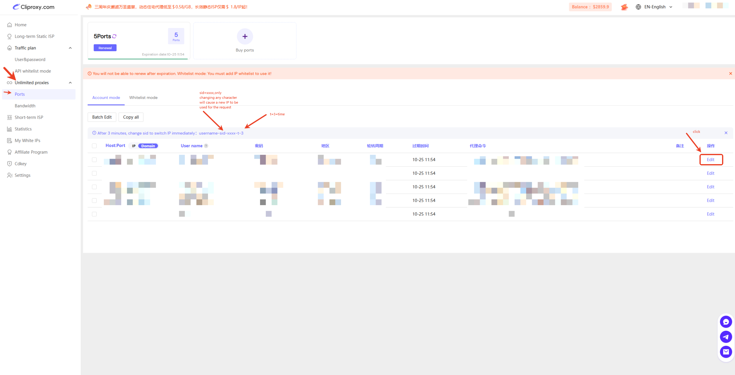This screenshot has width=735, height=375.
Task: Click the email support icon
Action: pos(726,352)
